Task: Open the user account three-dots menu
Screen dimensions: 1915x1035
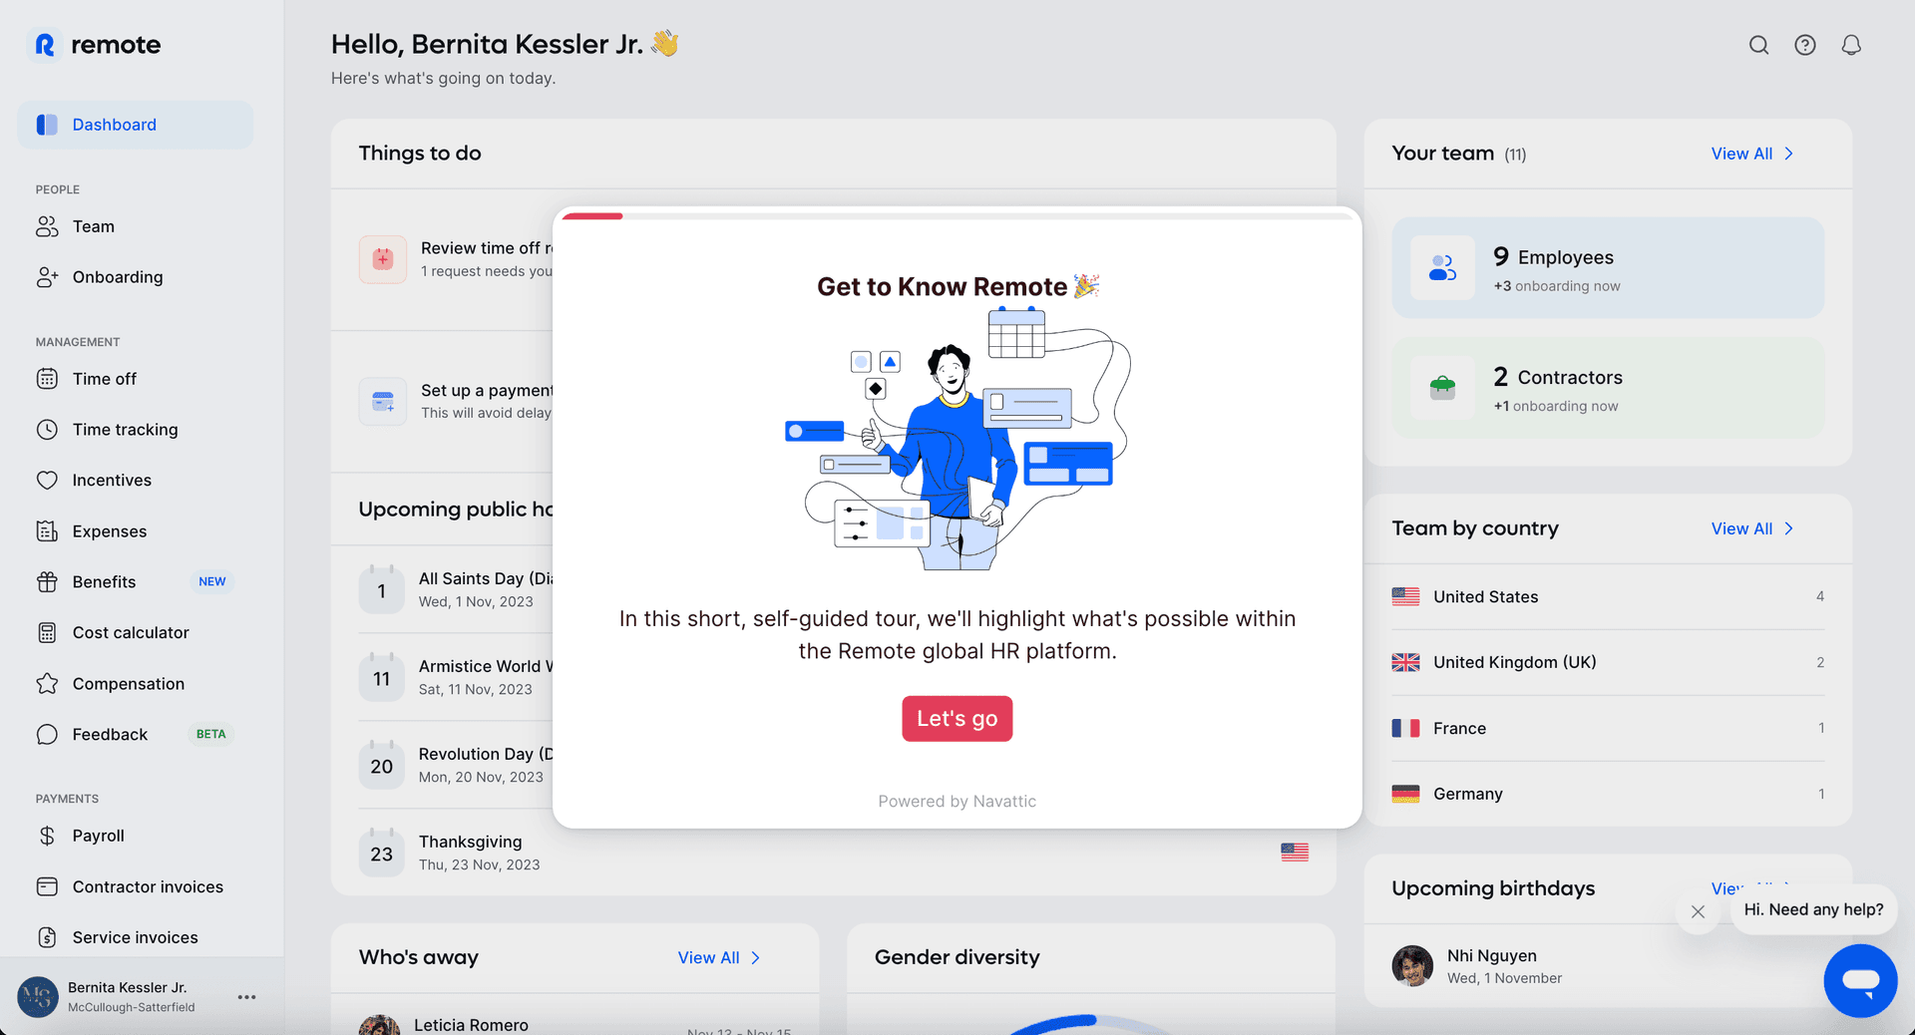Action: 246,997
